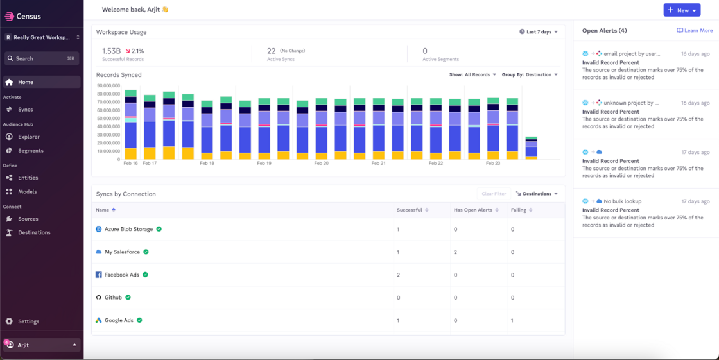Click the Settings gear icon
The width and height of the screenshot is (719, 360).
point(9,321)
